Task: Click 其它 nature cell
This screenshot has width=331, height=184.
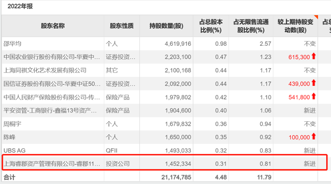Action: 112,70
